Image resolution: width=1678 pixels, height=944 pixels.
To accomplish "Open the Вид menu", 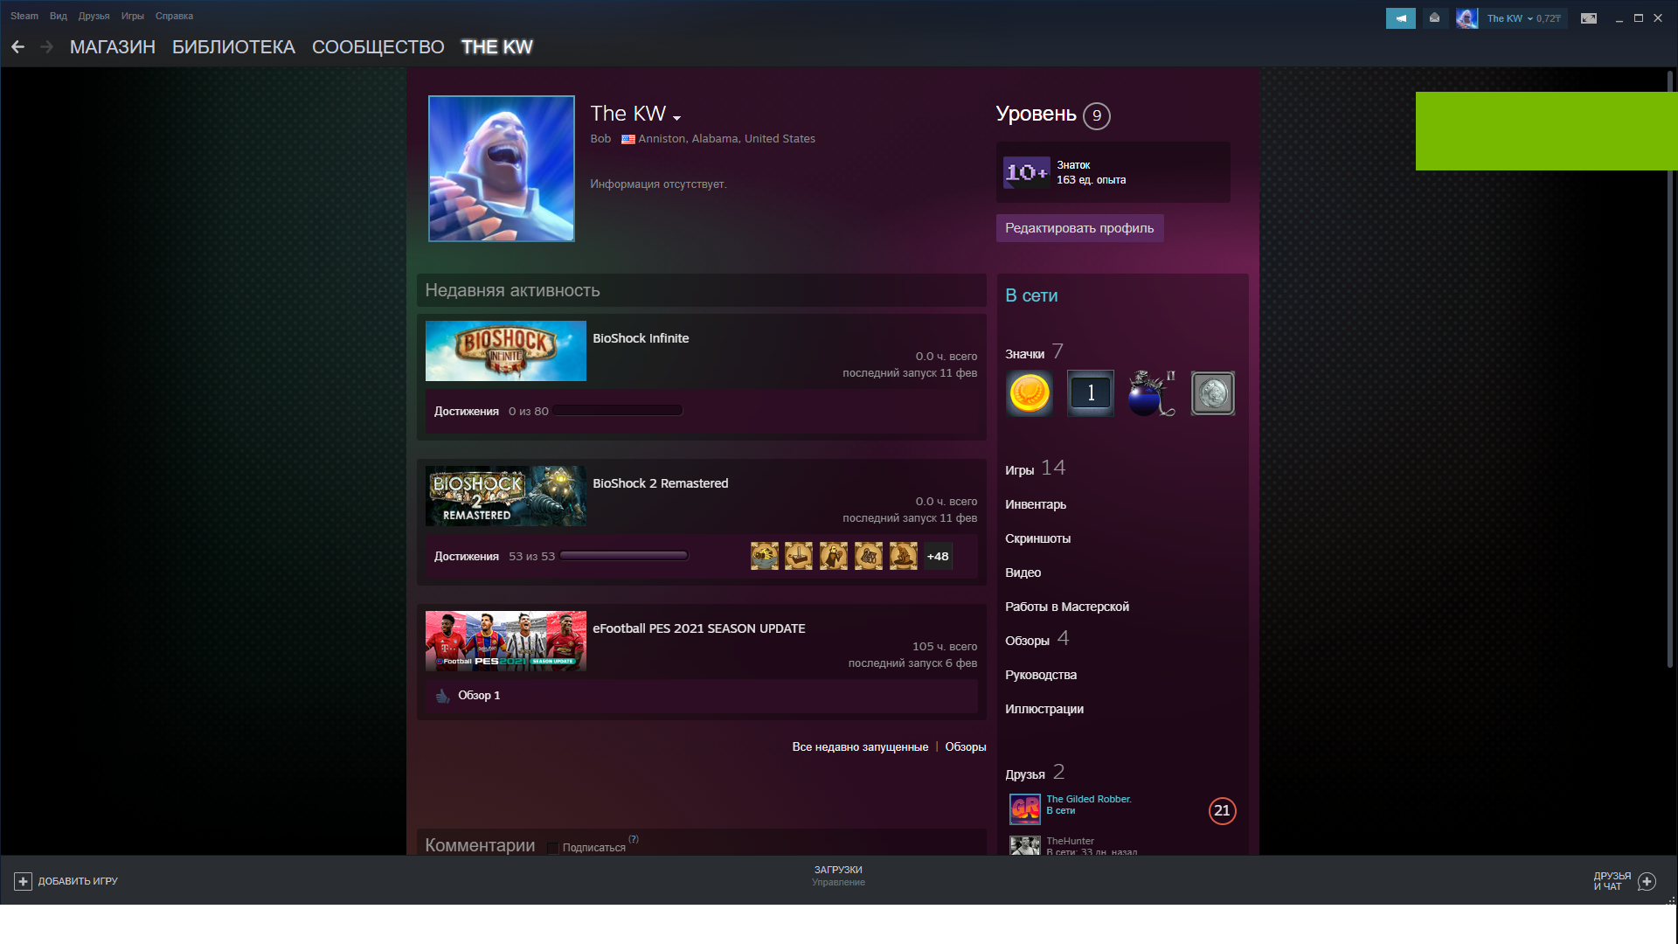I will pyautogui.click(x=59, y=16).
